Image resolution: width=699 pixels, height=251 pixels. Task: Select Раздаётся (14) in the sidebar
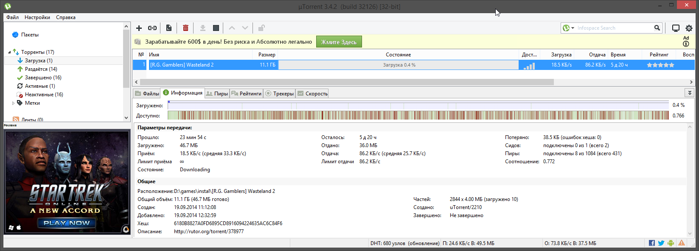[41, 69]
